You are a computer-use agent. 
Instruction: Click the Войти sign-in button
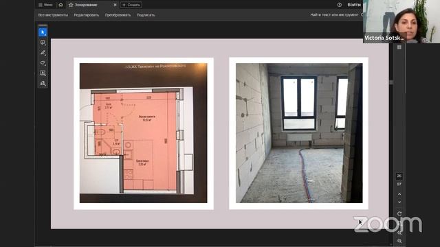[x=354, y=5]
